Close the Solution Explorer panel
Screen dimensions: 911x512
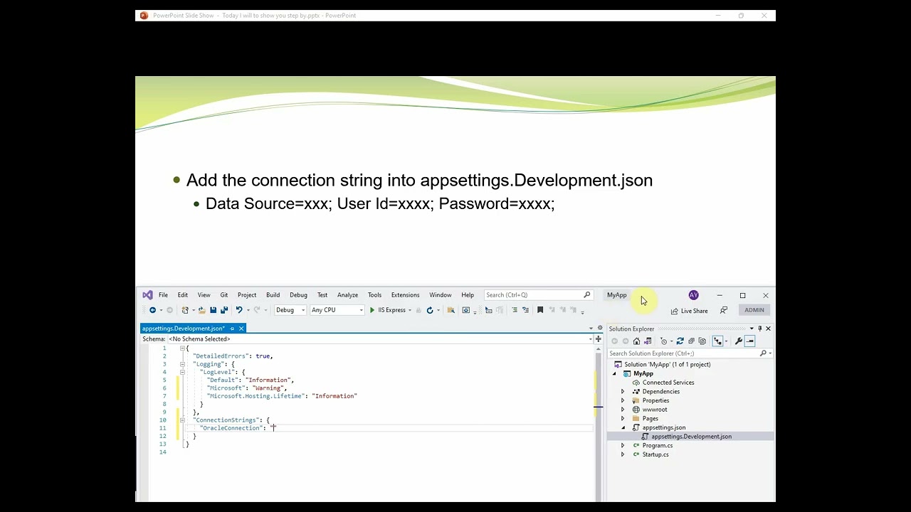tap(768, 329)
